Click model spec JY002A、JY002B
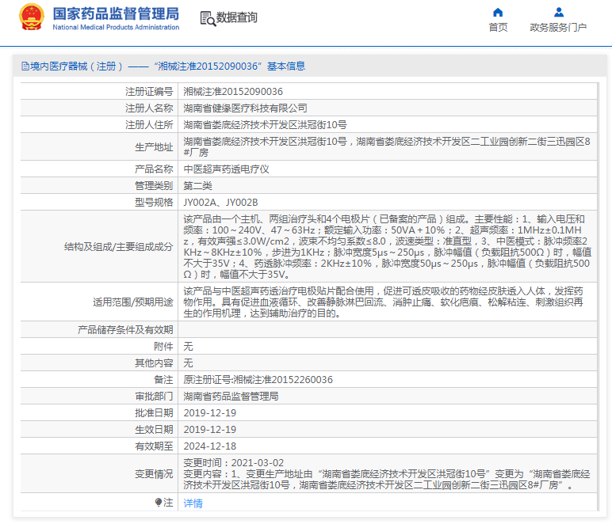612x524 pixels. [x=220, y=203]
